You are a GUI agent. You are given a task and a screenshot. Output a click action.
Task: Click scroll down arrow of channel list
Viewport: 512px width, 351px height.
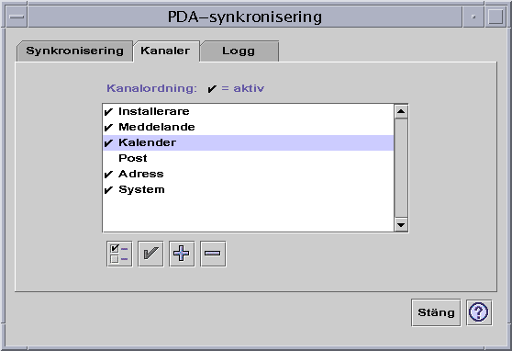[401, 224]
